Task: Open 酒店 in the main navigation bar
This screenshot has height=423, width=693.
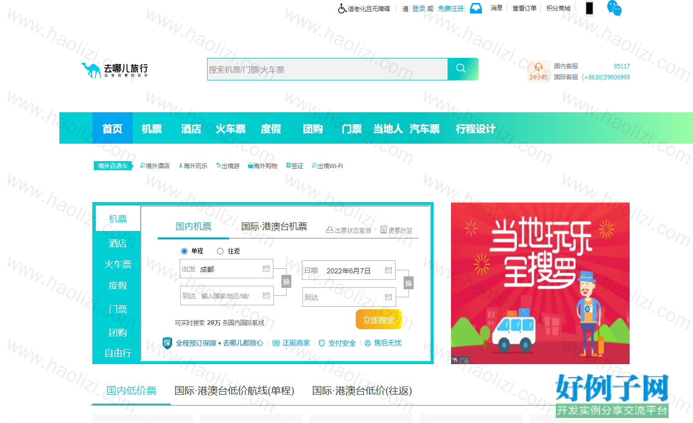Action: pyautogui.click(x=191, y=129)
